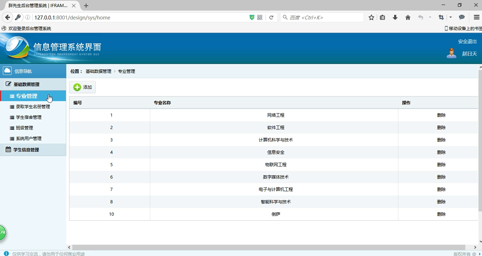The image size is (482, 256).
Task: Delete the 电子与计算机工程 row
Action: 441,189
